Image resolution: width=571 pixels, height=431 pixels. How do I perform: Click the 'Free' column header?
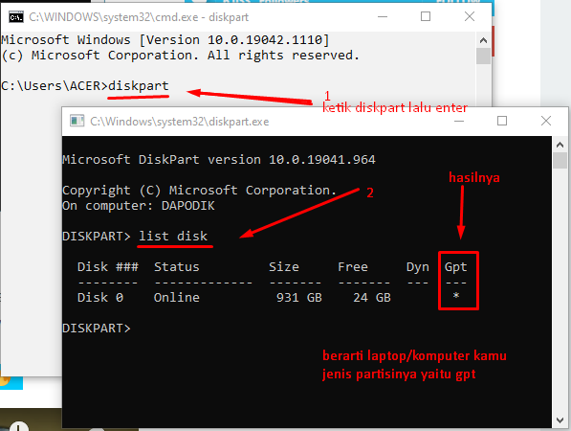(353, 267)
